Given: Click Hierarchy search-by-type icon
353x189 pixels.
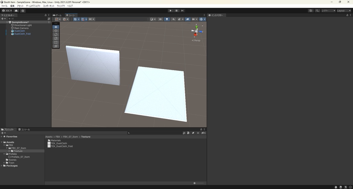Looking at the screenshot, I should (x=49, y=19).
